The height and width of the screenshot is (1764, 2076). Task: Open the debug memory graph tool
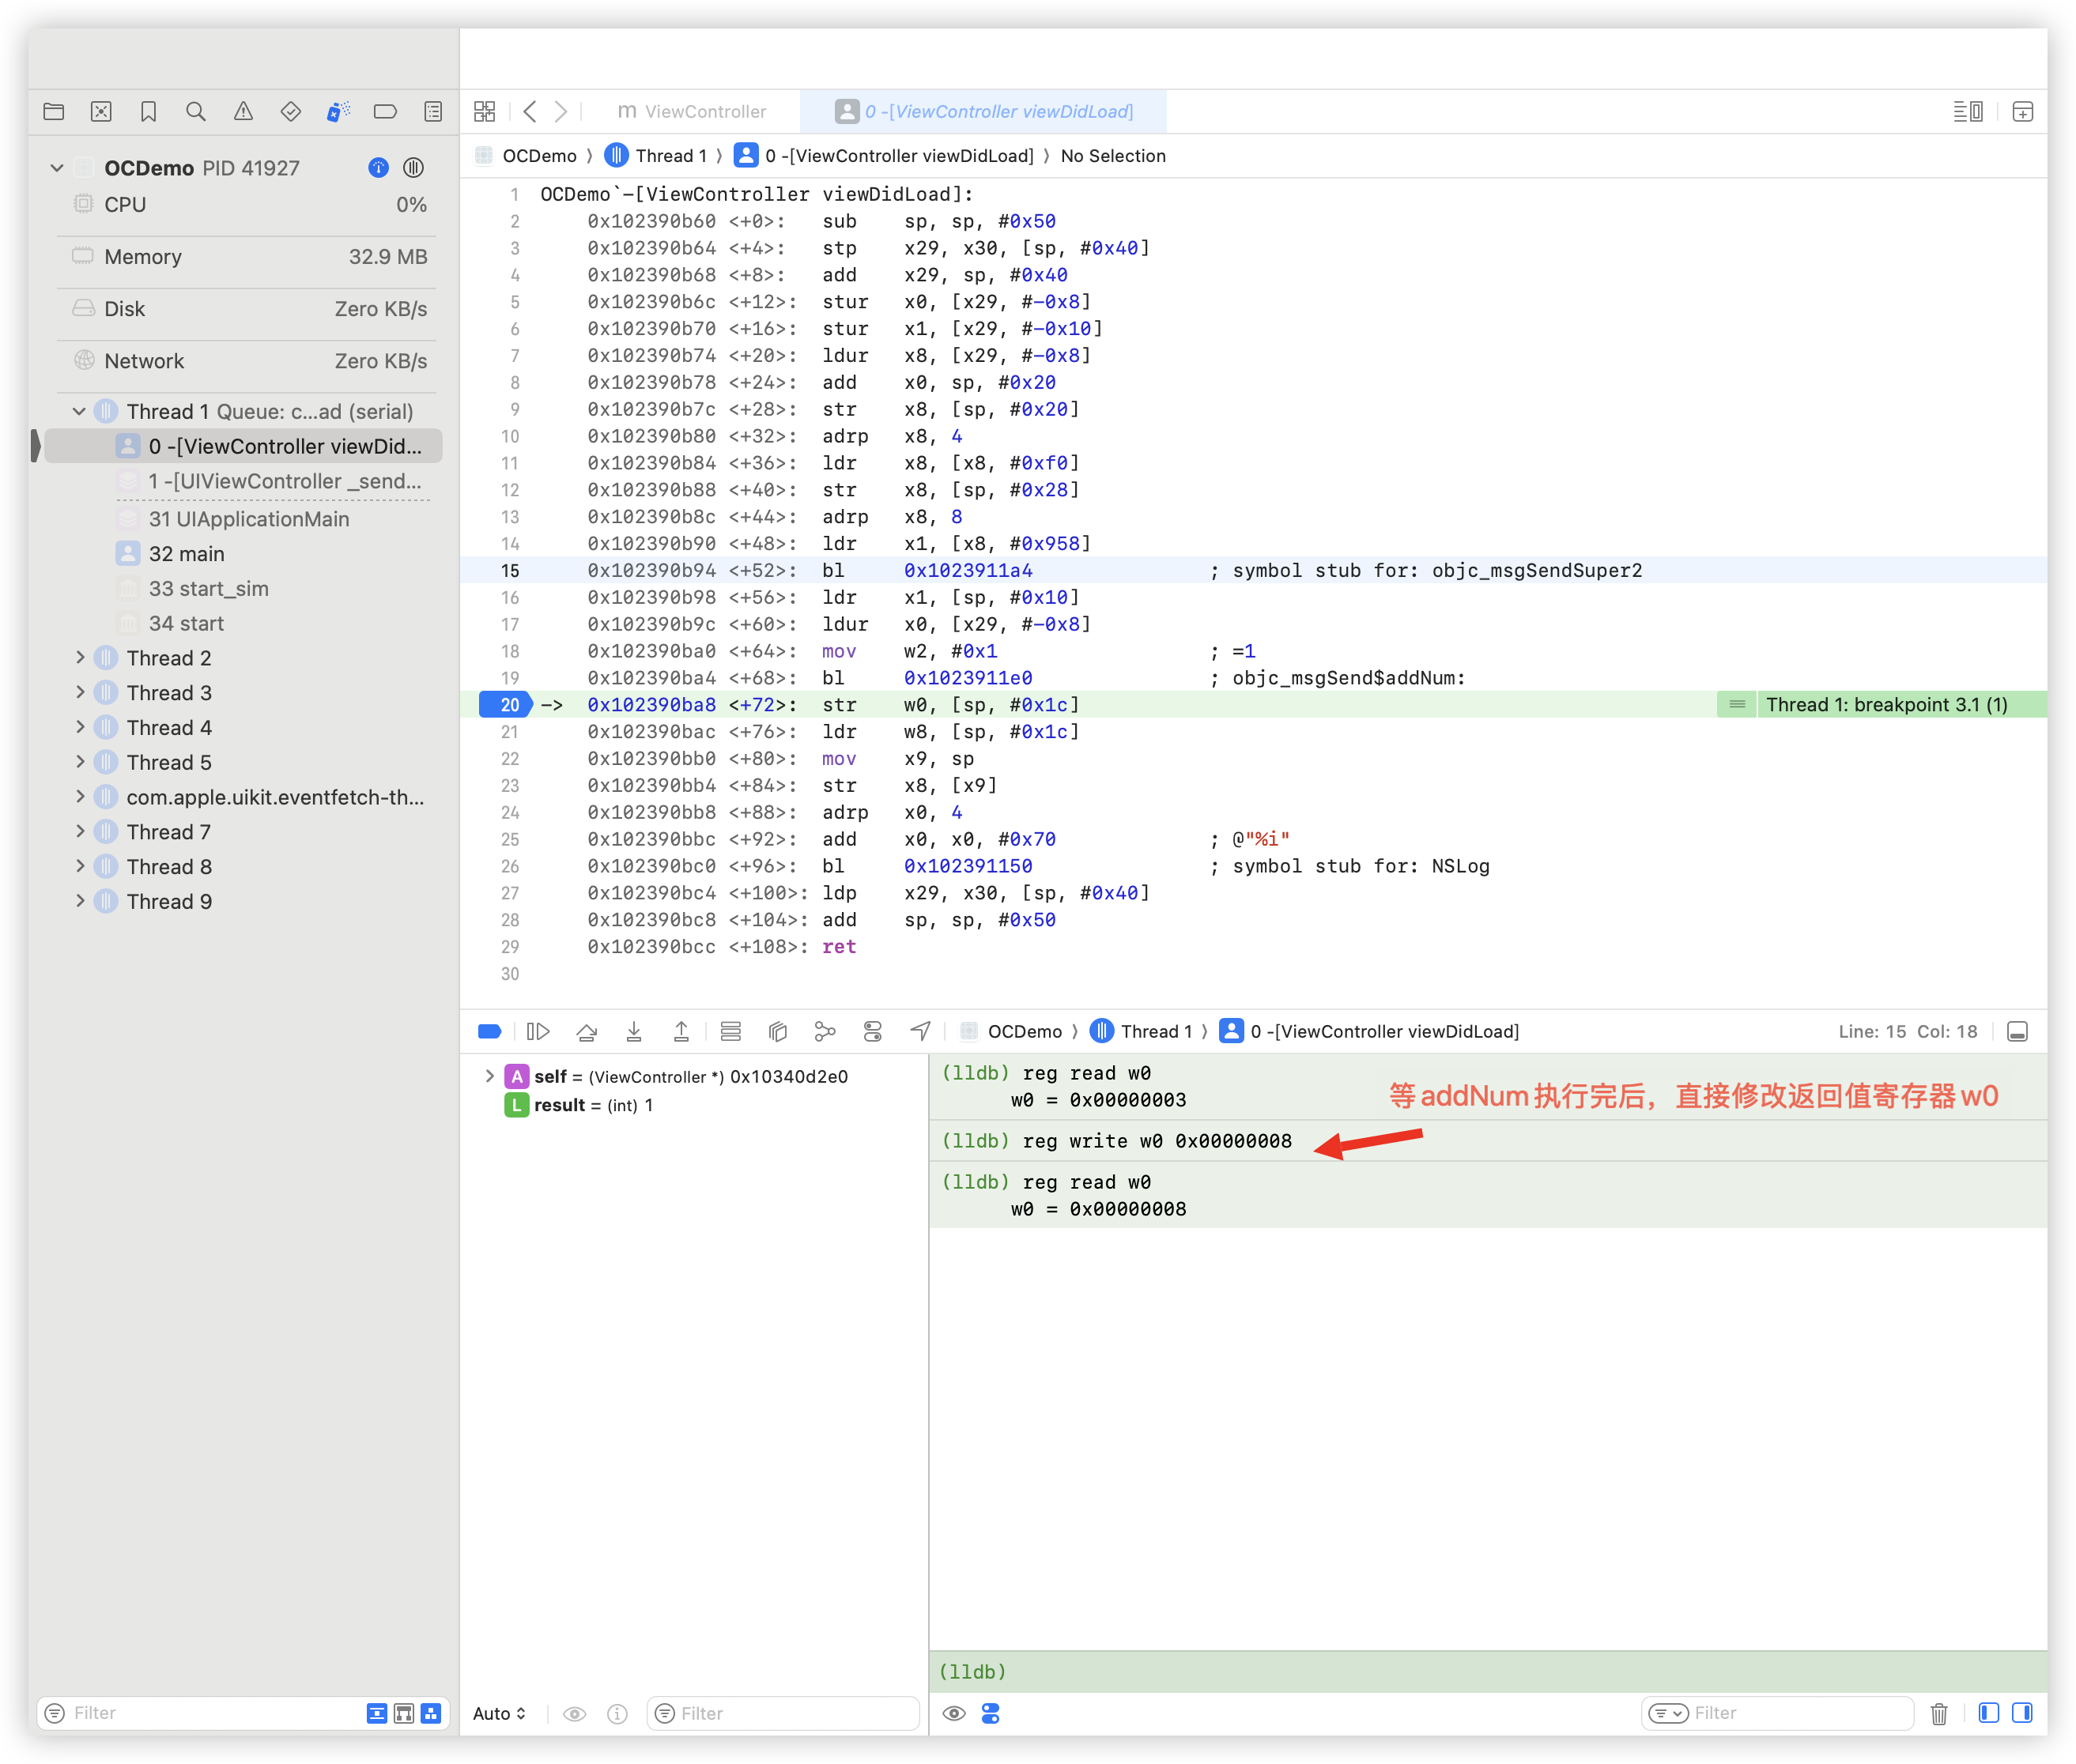point(825,1031)
